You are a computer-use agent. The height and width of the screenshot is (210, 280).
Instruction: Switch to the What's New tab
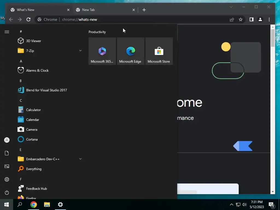point(40,10)
